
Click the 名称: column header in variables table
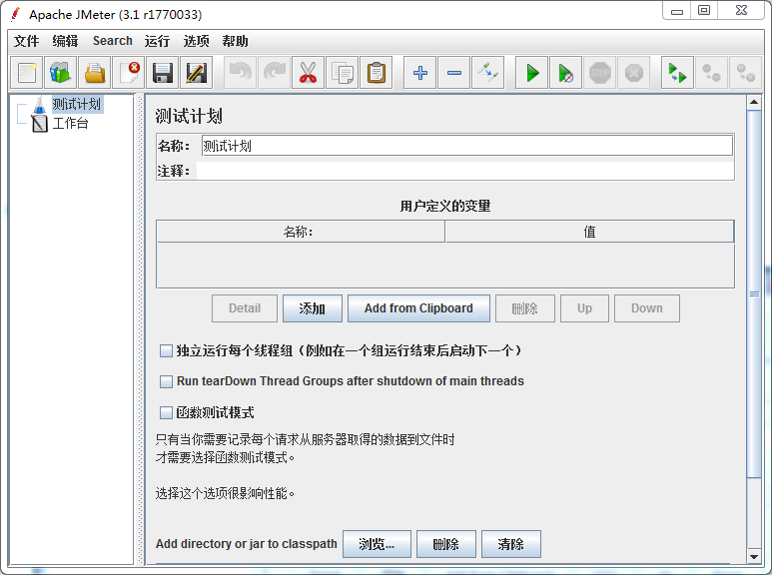(x=301, y=232)
